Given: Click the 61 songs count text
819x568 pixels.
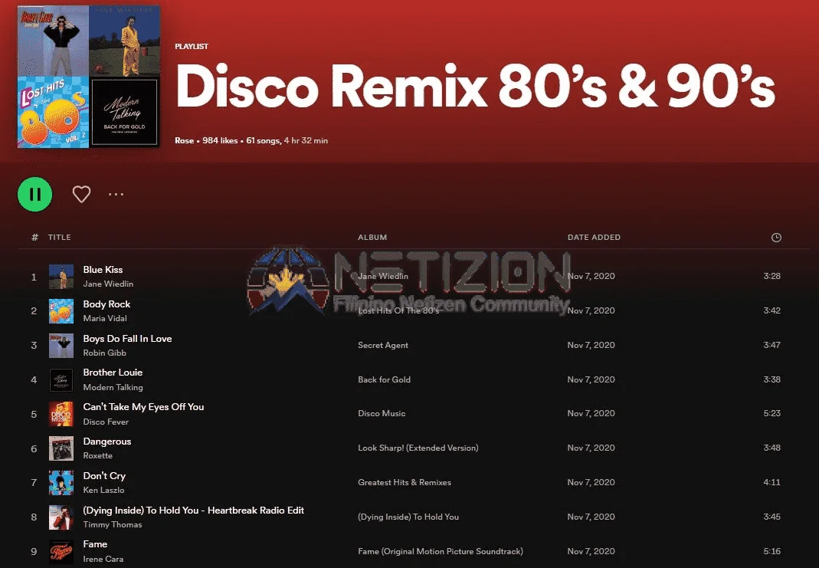Looking at the screenshot, I should pos(264,140).
